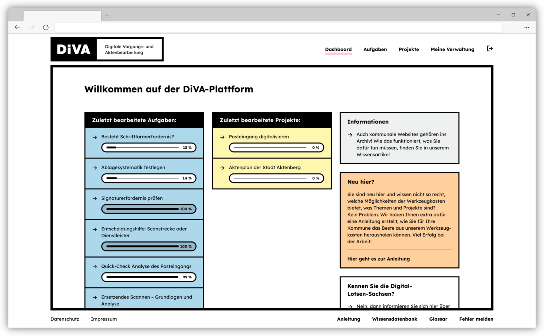544x336 pixels.
Task: Open the Projekte navigation item
Action: tap(409, 49)
